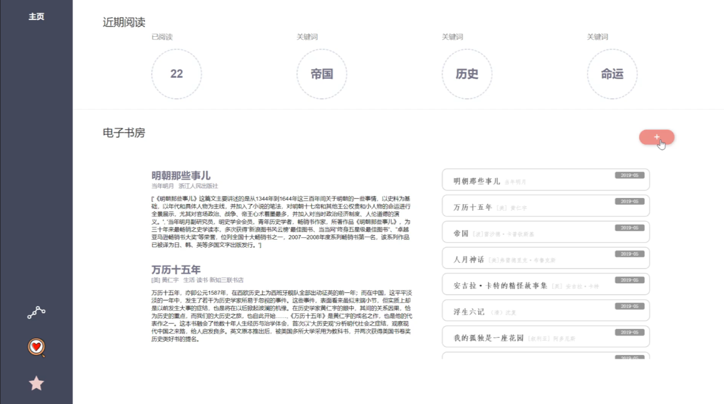Open 万历十五年 in the book list
Viewport: 724px width, 404px height.
coord(545,206)
